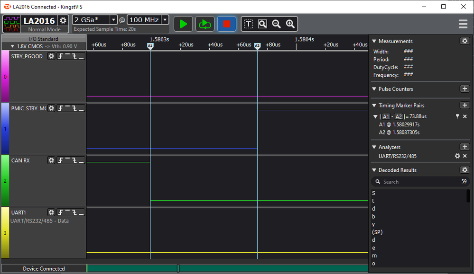Viewport: 474px width, 274px height.
Task: Set rising edge trigger on UART1
Action: pos(60,212)
